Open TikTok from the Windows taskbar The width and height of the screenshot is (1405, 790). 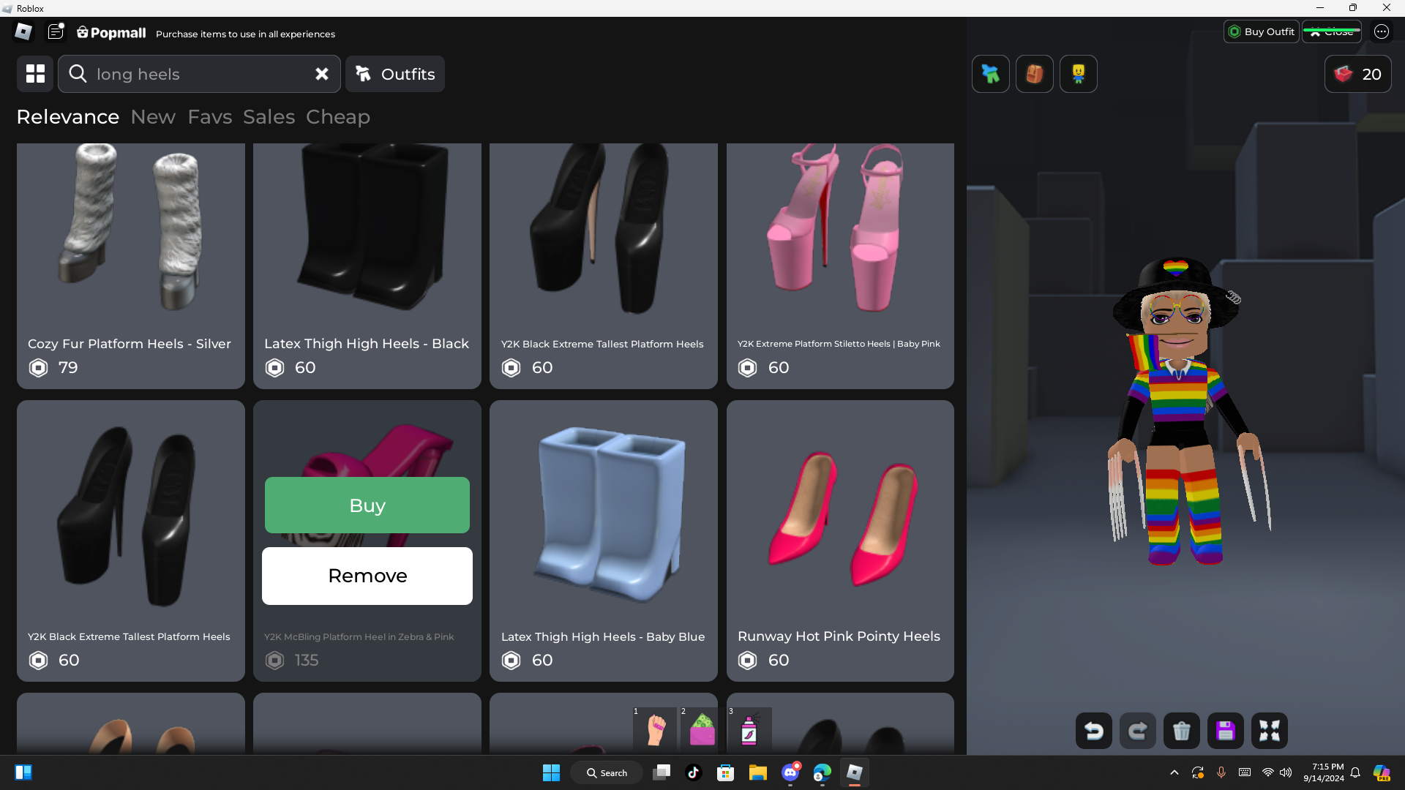[693, 772]
